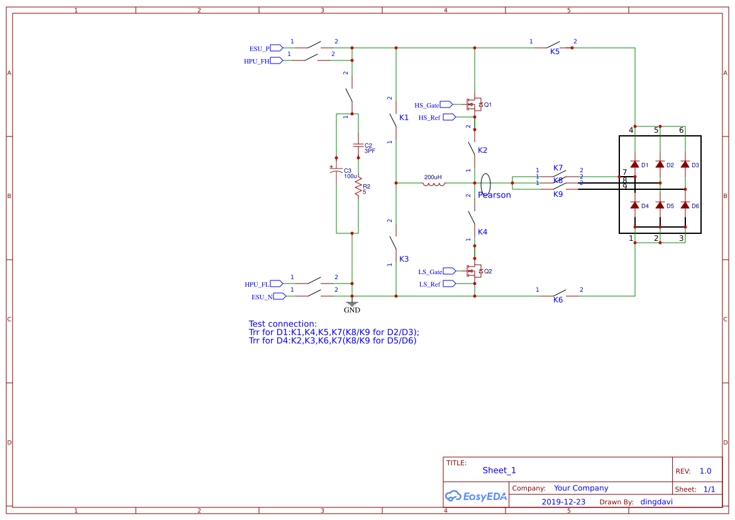Select the K5 switch label
The height and width of the screenshot is (520, 735).
(x=555, y=52)
